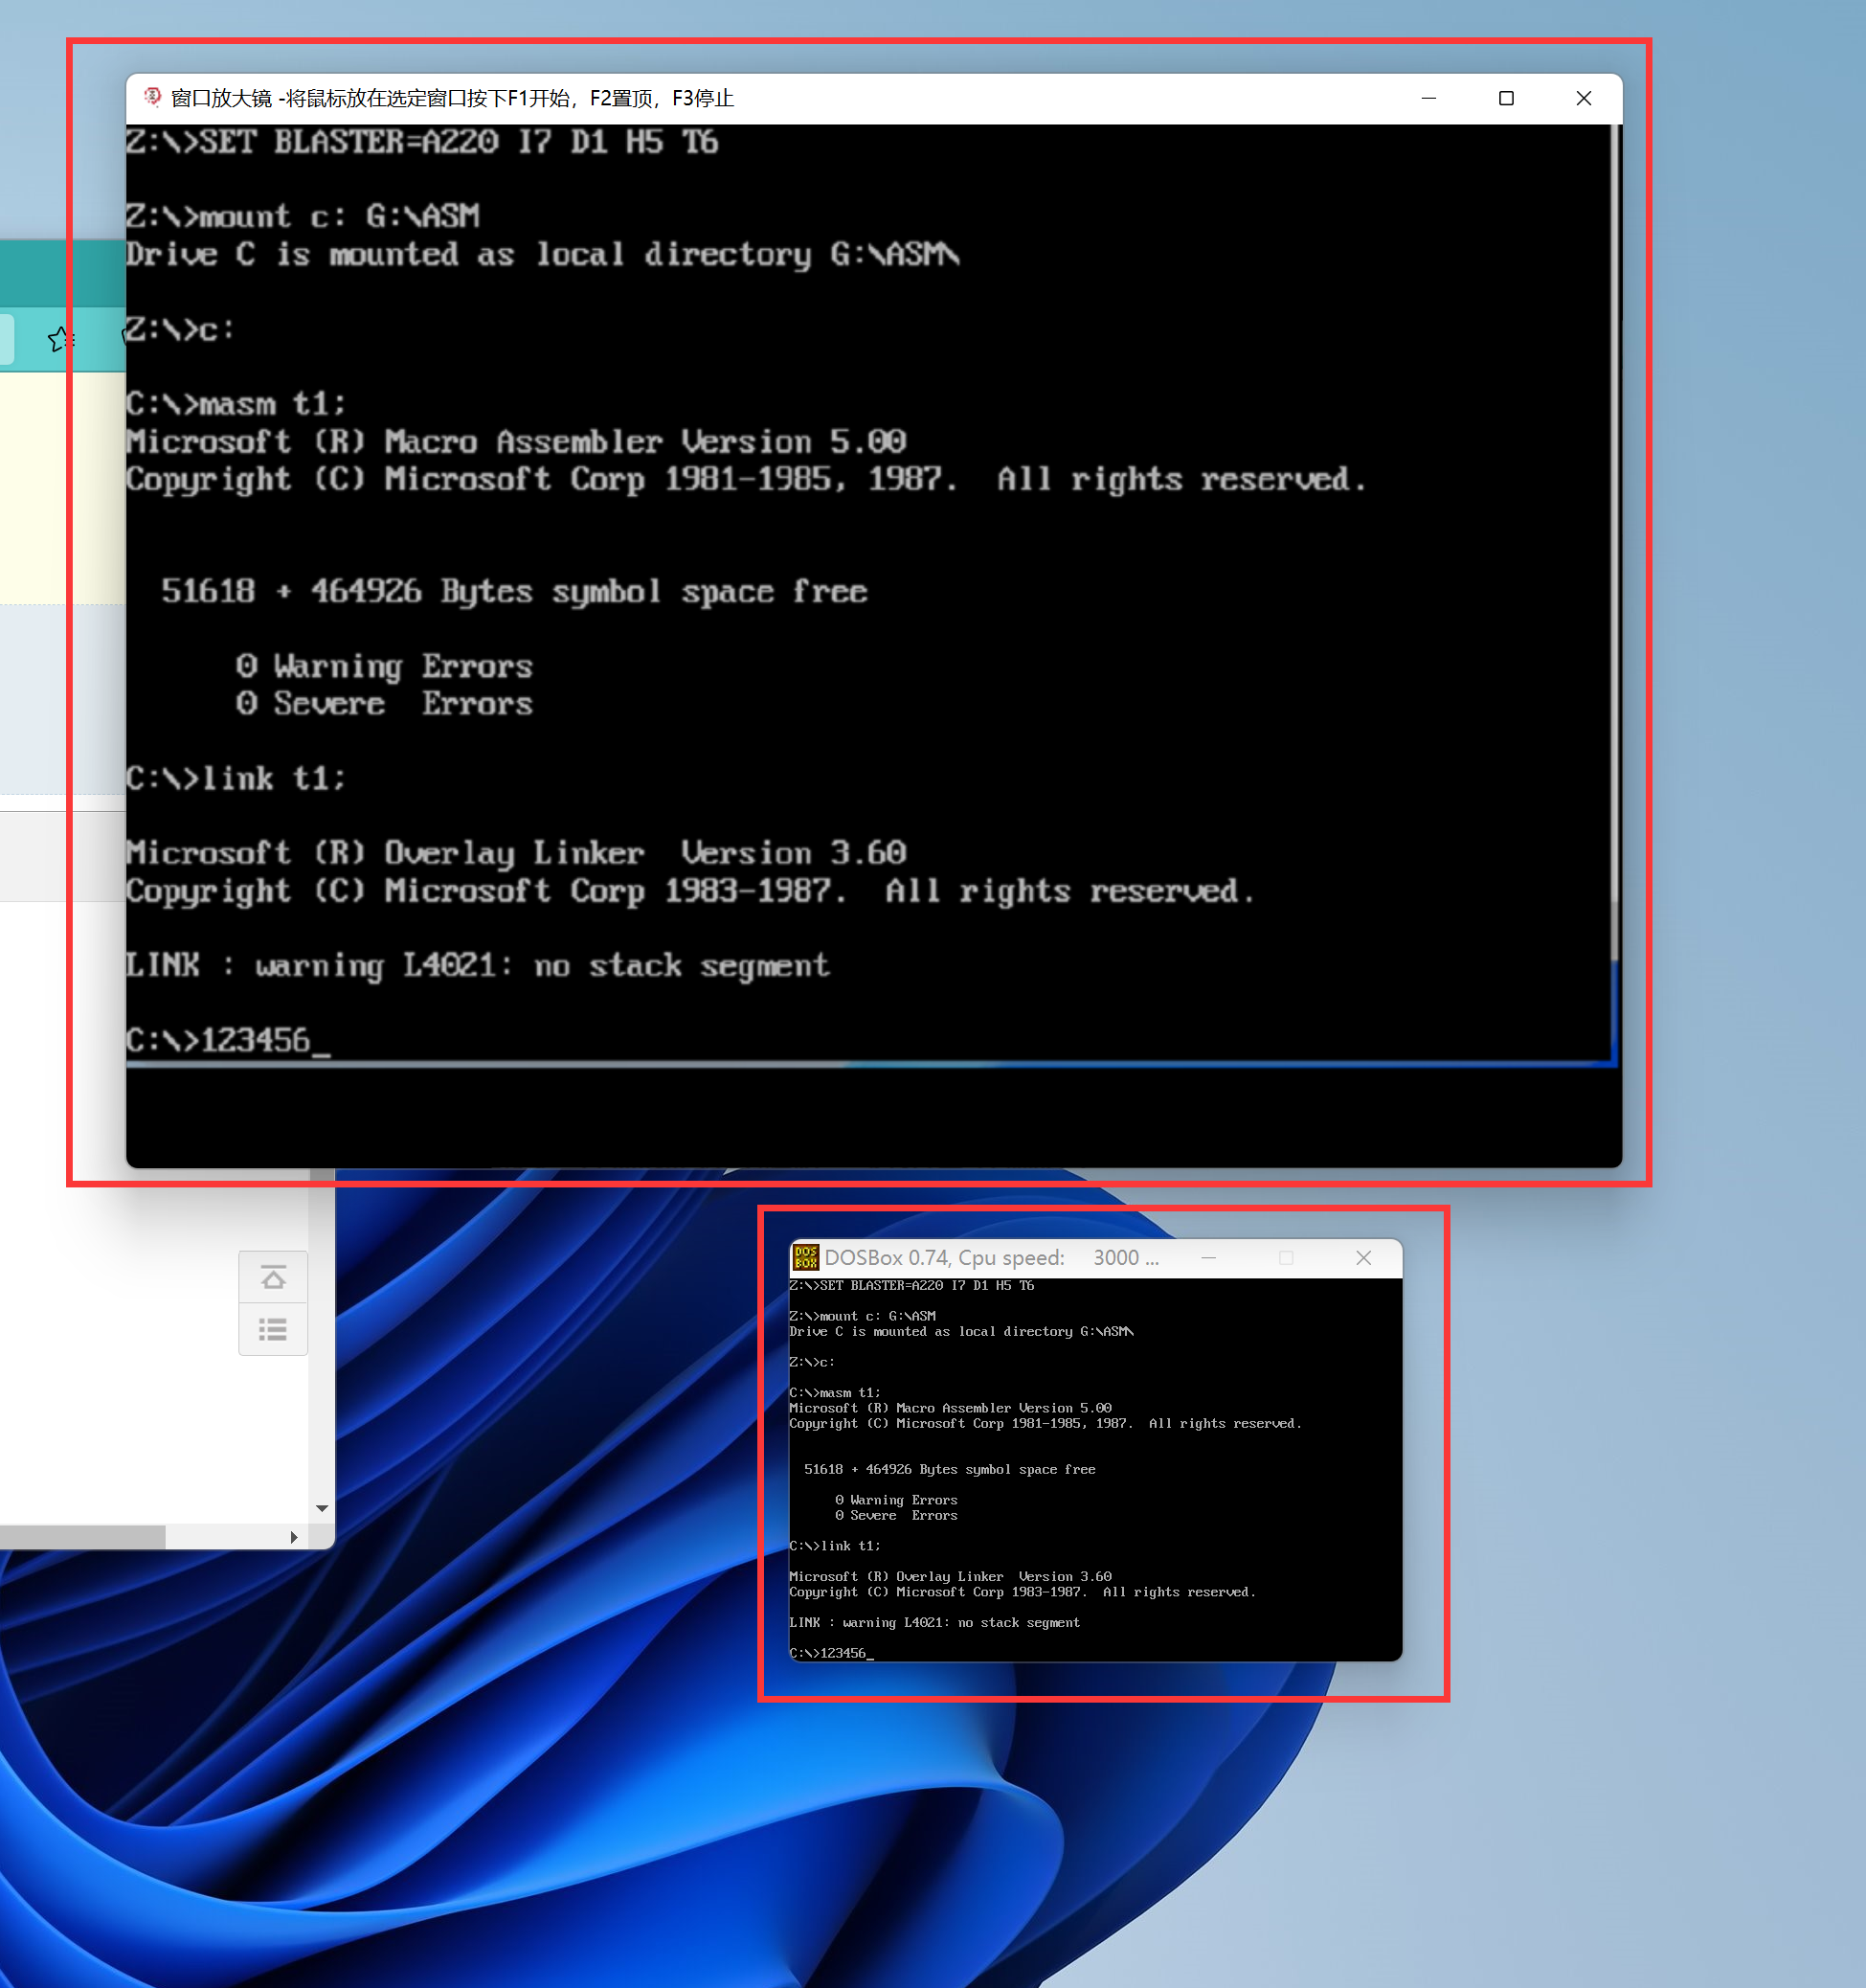Close the window magnifier
Image resolution: width=1866 pixels, height=1988 pixels.
pos(1584,98)
